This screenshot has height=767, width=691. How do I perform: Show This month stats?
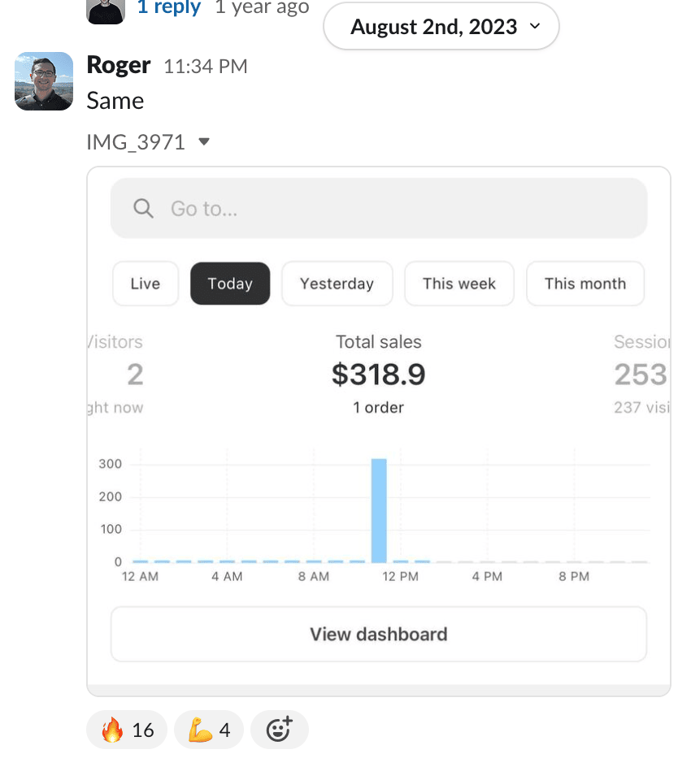pos(585,284)
